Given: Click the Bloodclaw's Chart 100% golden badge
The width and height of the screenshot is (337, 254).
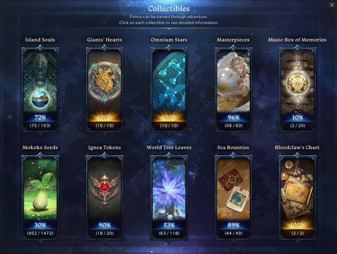Looking at the screenshot, I should click(297, 225).
